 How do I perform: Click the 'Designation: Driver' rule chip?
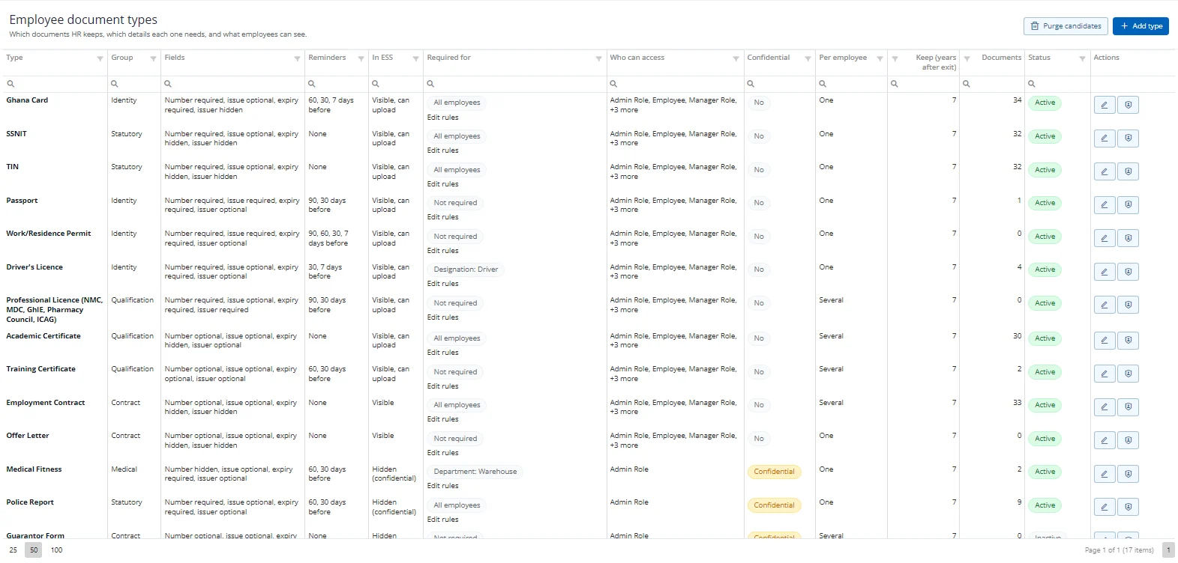[x=466, y=270]
